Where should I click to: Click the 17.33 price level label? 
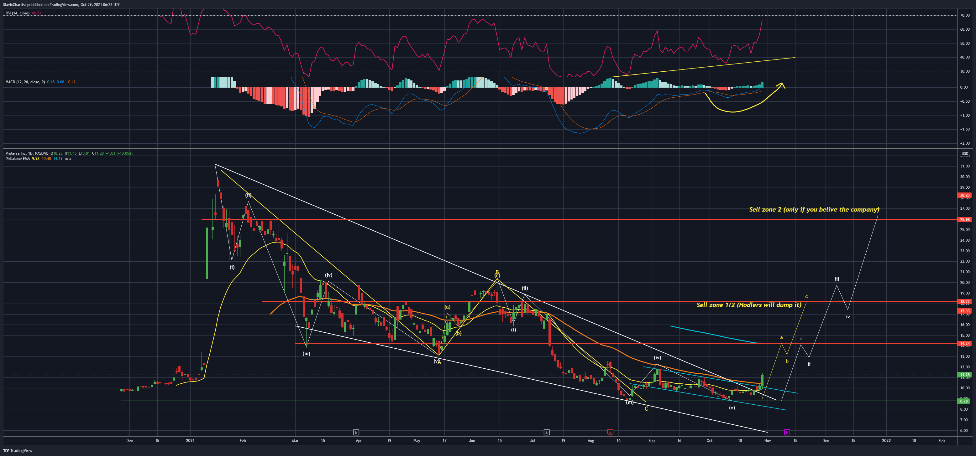pyautogui.click(x=965, y=311)
